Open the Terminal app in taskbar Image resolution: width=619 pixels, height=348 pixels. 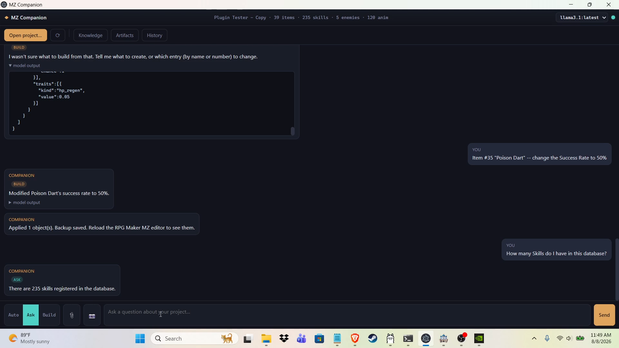pos(408,339)
